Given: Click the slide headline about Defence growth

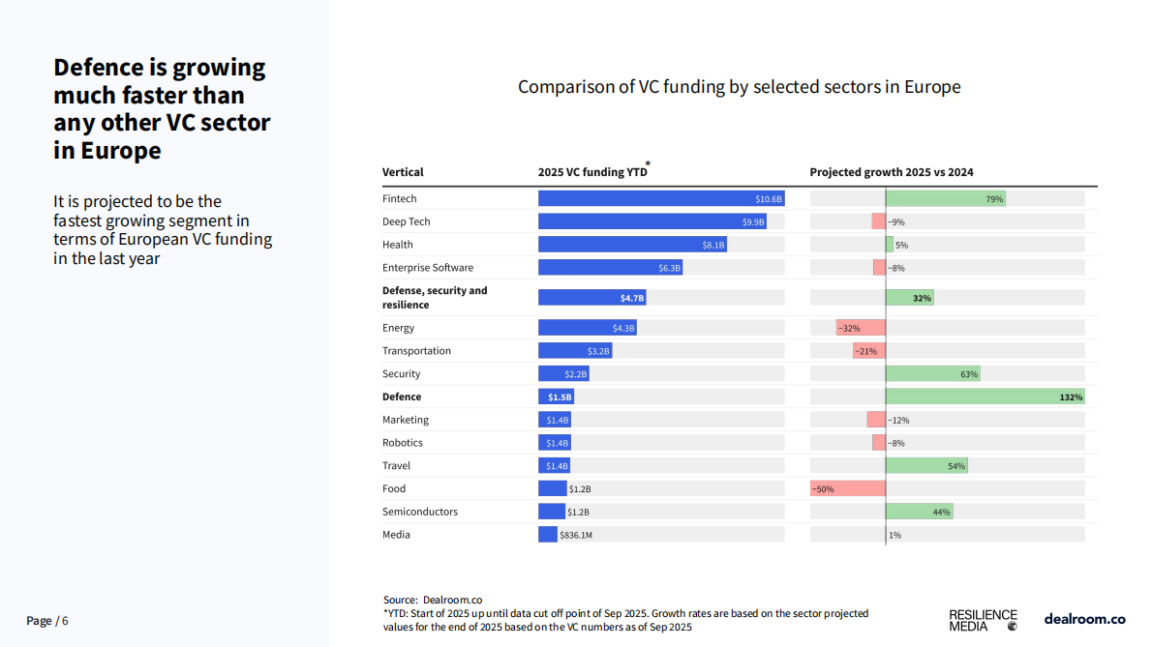Looking at the screenshot, I should 162,108.
